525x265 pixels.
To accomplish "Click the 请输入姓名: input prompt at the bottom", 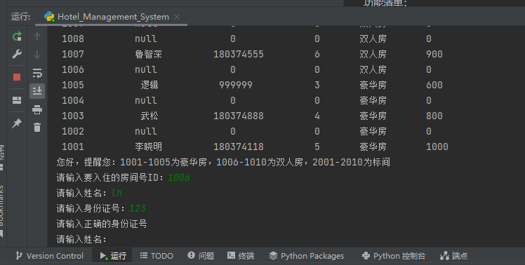I will click(81, 239).
